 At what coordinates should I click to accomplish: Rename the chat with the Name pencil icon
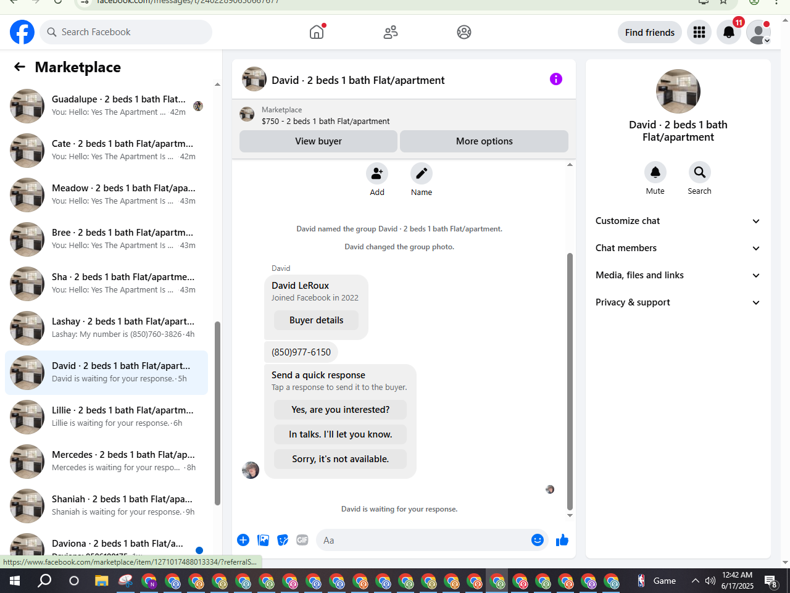coord(422,173)
